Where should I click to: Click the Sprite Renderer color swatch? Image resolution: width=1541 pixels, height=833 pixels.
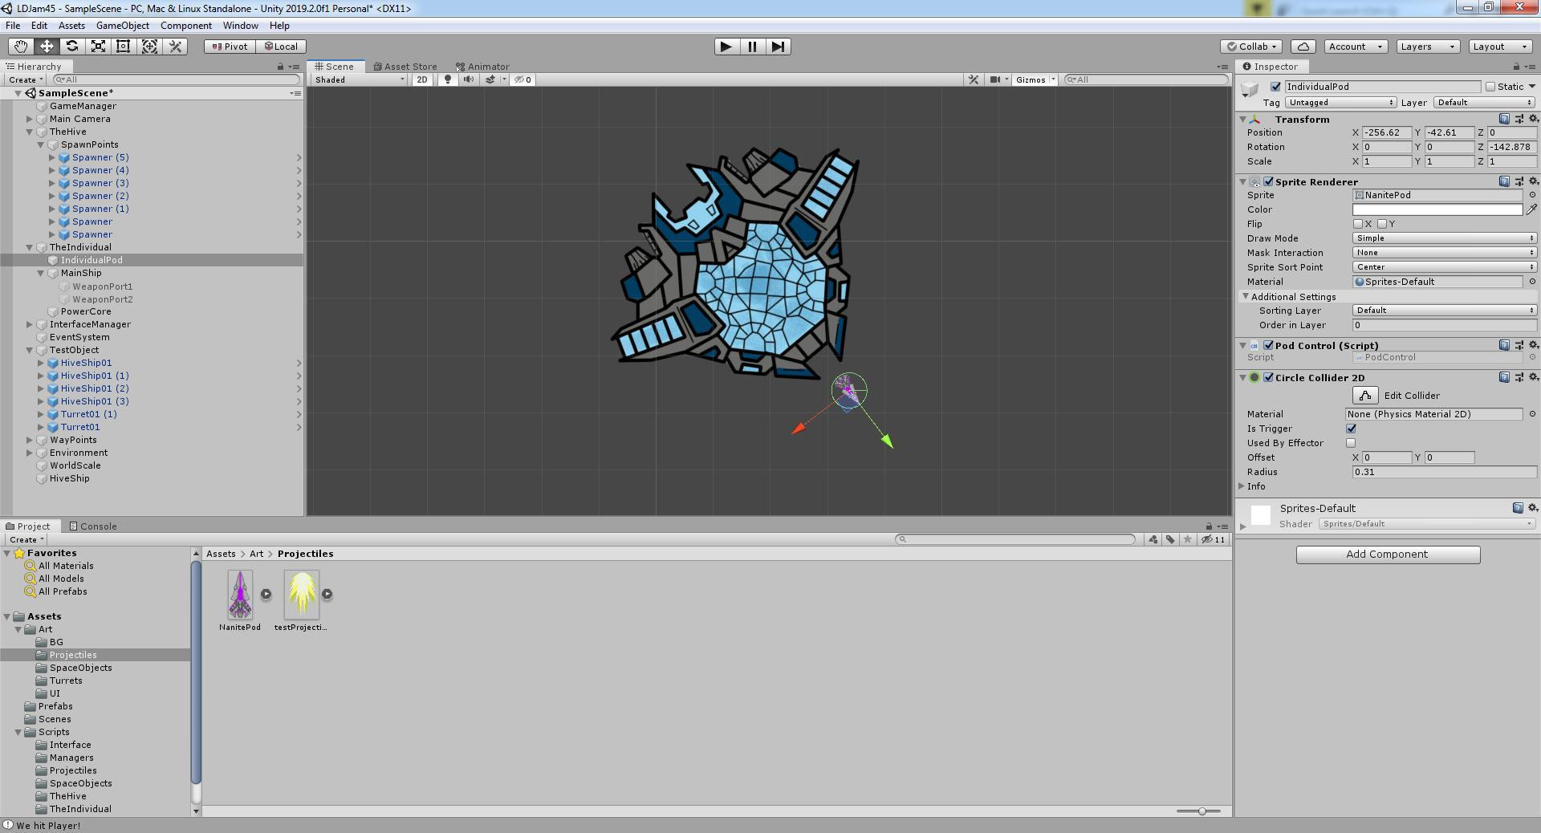coord(1437,209)
